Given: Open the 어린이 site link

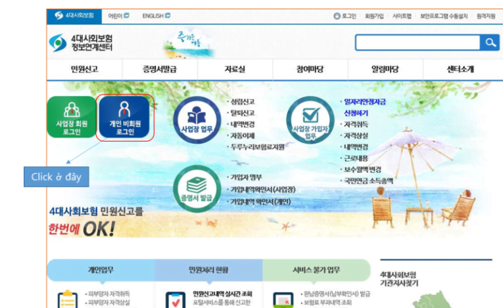Looking at the screenshot, I should 118,16.
